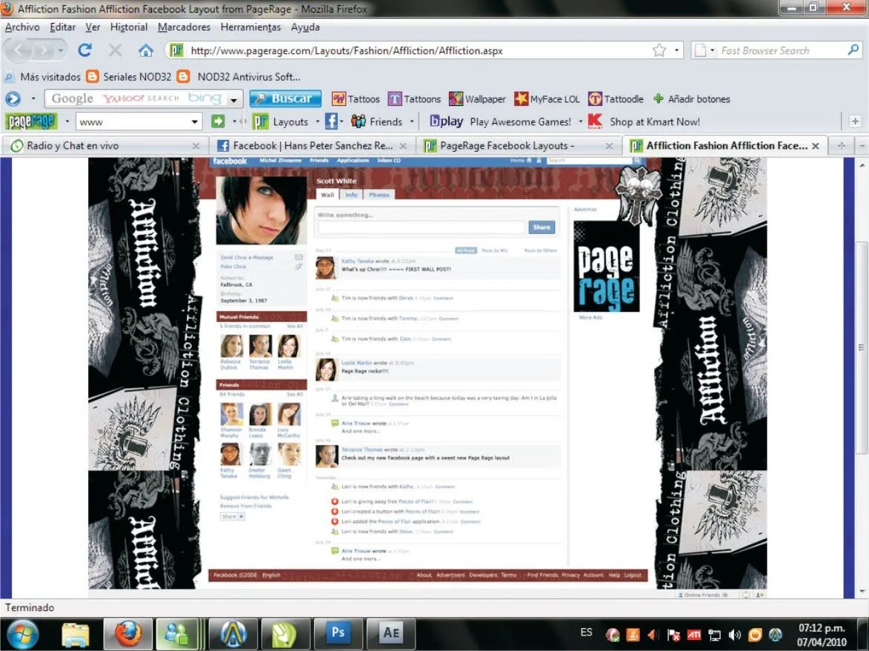Mute the system volume from the tray
This screenshot has width=869, height=651.
click(735, 634)
